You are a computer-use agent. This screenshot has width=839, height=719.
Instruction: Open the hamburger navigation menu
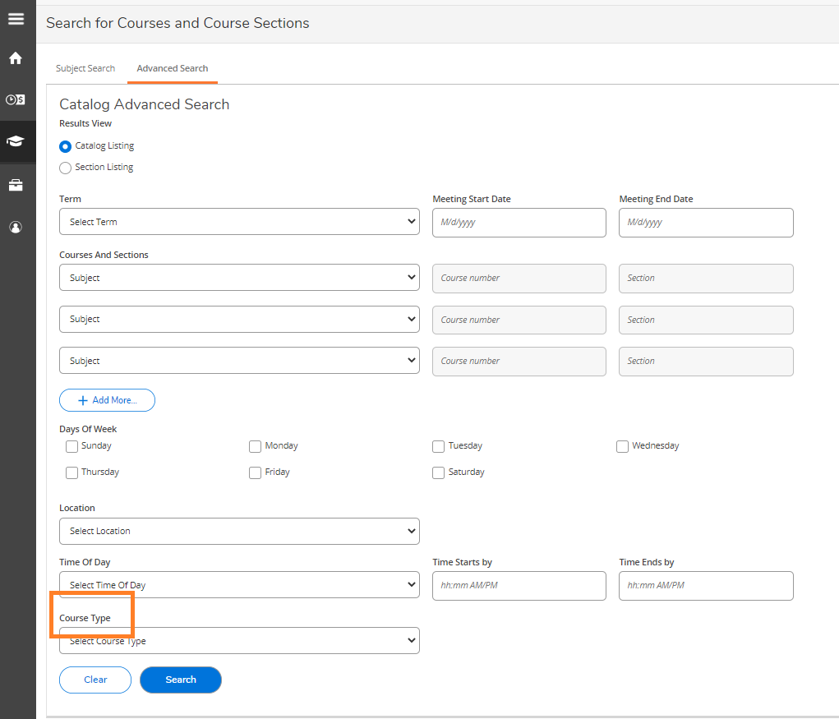pyautogui.click(x=16, y=19)
